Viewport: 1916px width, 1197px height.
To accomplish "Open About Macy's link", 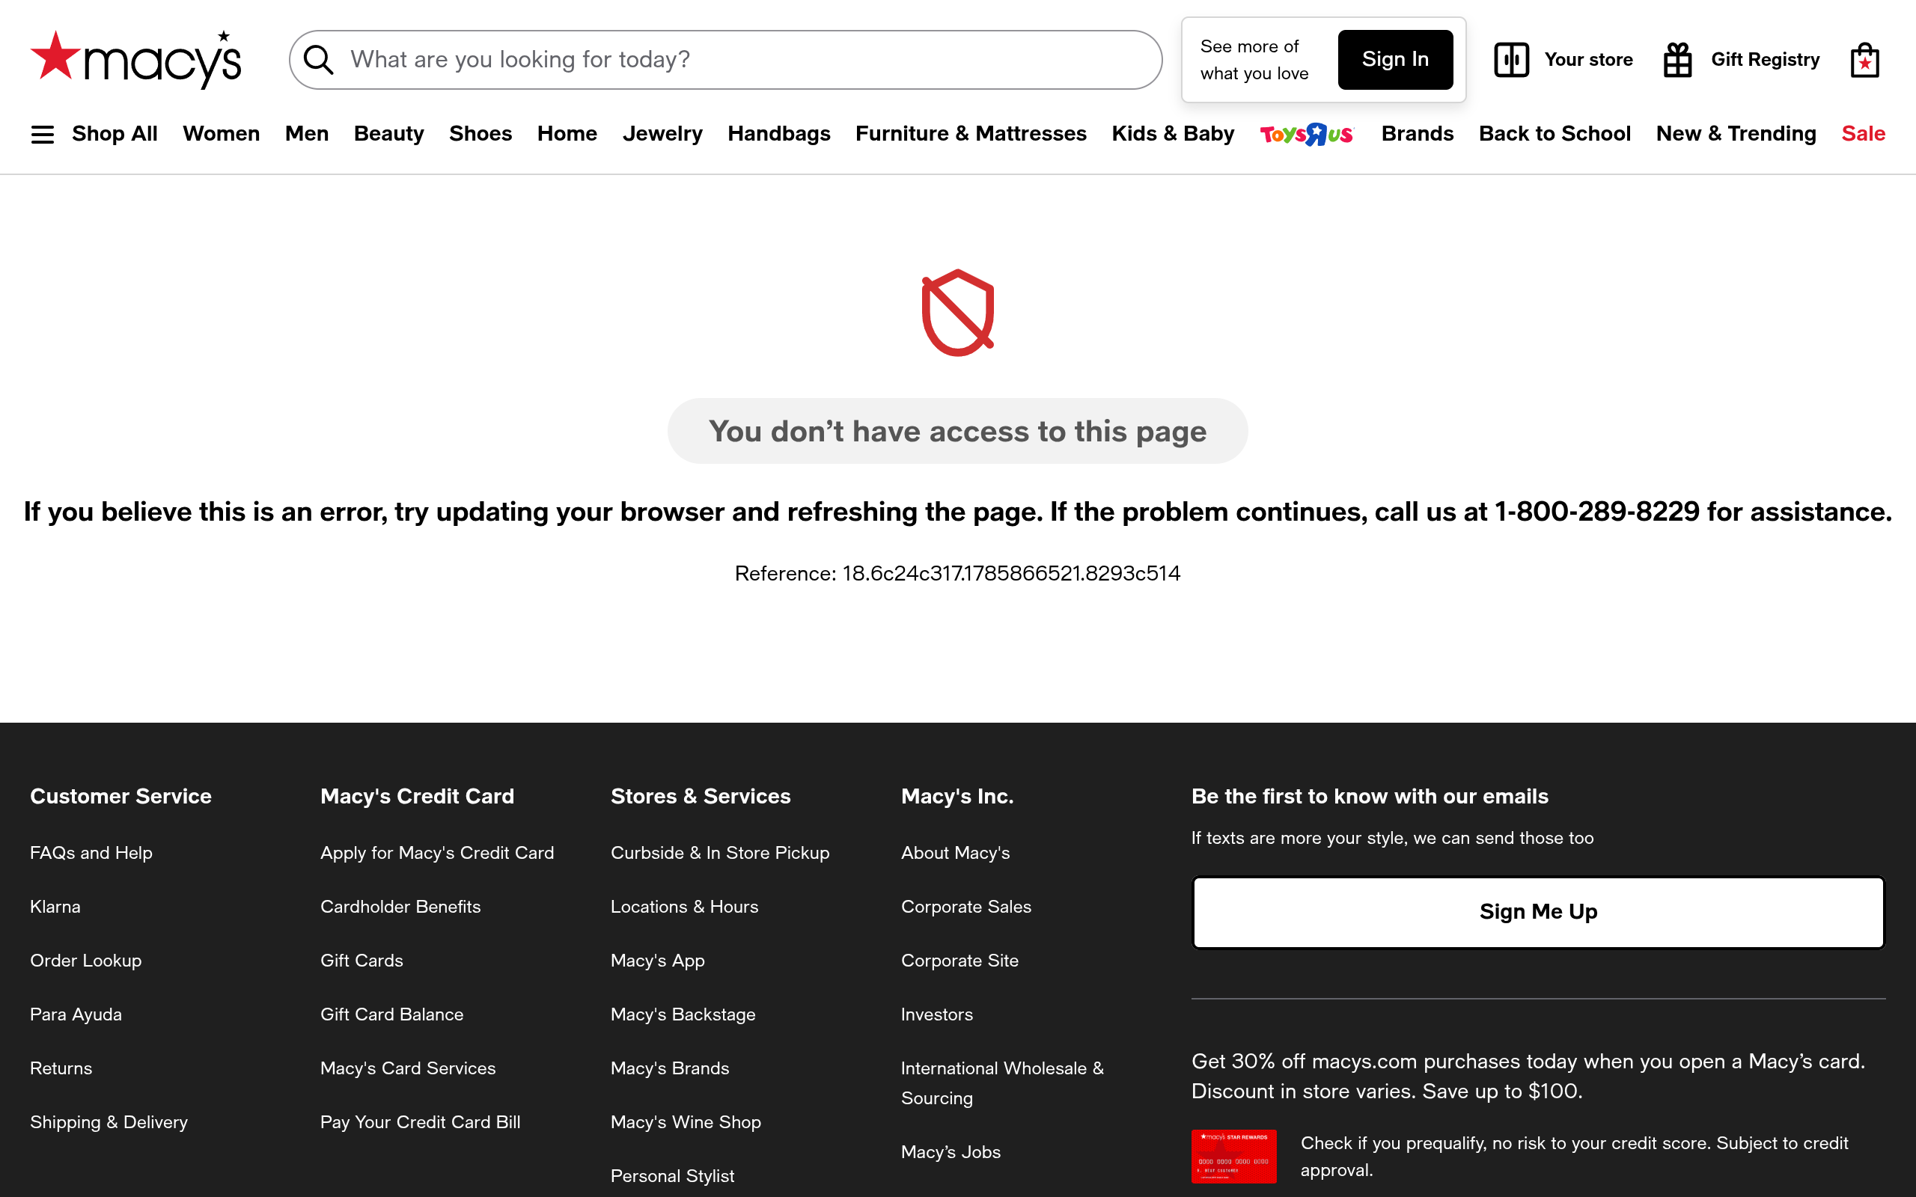I will click(x=955, y=853).
